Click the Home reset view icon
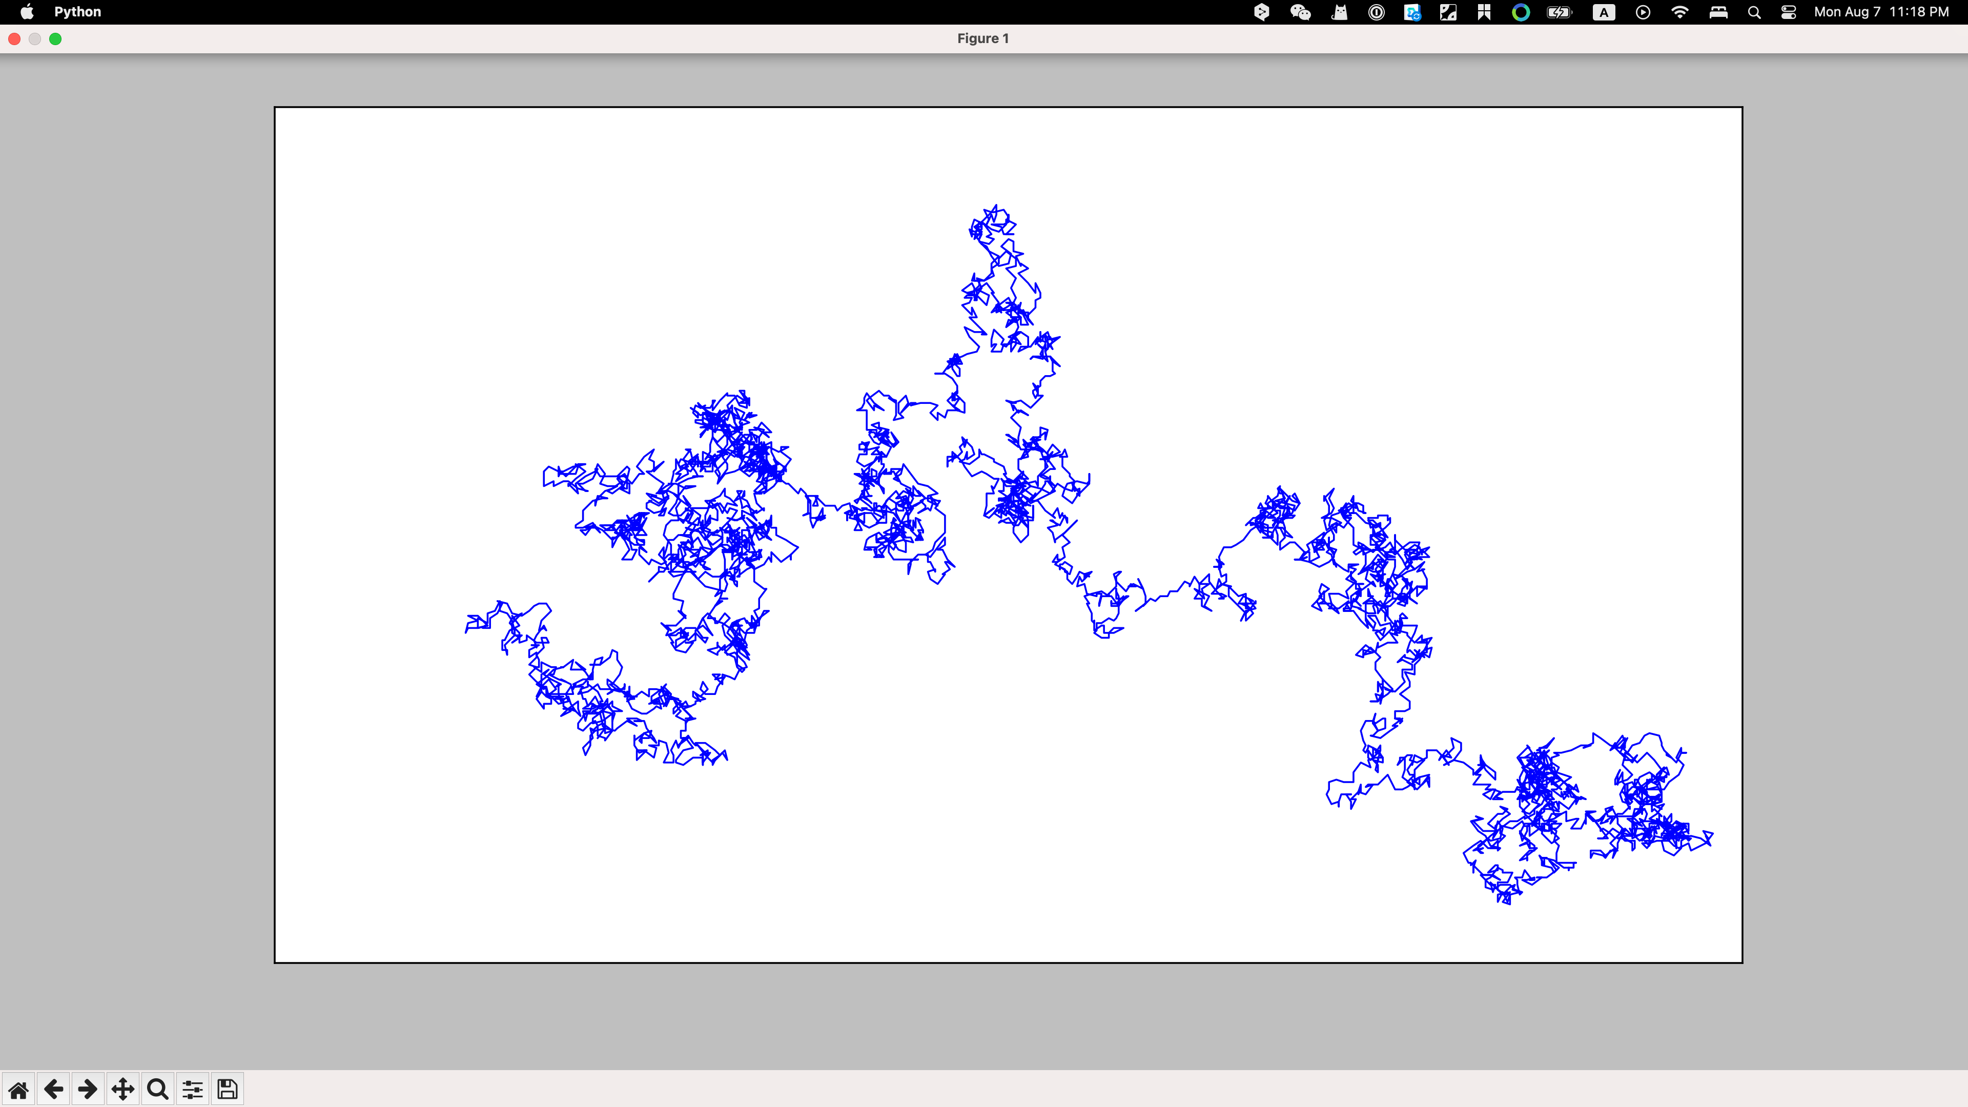1968x1107 pixels. point(18,1089)
